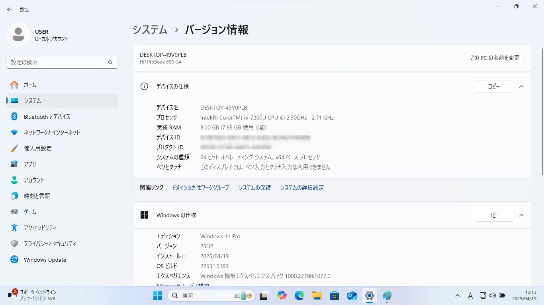Image resolution: width=544 pixels, height=305 pixels.
Task: Copy the デバイスの仕様 details
Action: (x=494, y=87)
